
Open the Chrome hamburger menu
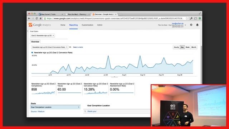[x=200, y=18]
